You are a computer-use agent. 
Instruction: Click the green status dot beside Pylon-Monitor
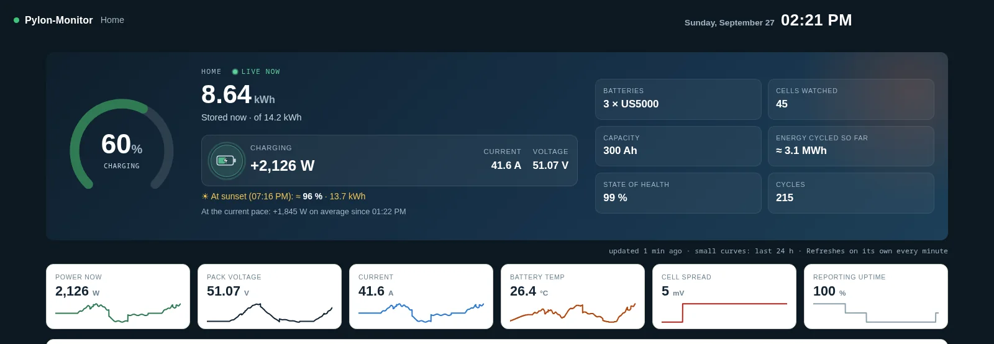pyautogui.click(x=17, y=20)
